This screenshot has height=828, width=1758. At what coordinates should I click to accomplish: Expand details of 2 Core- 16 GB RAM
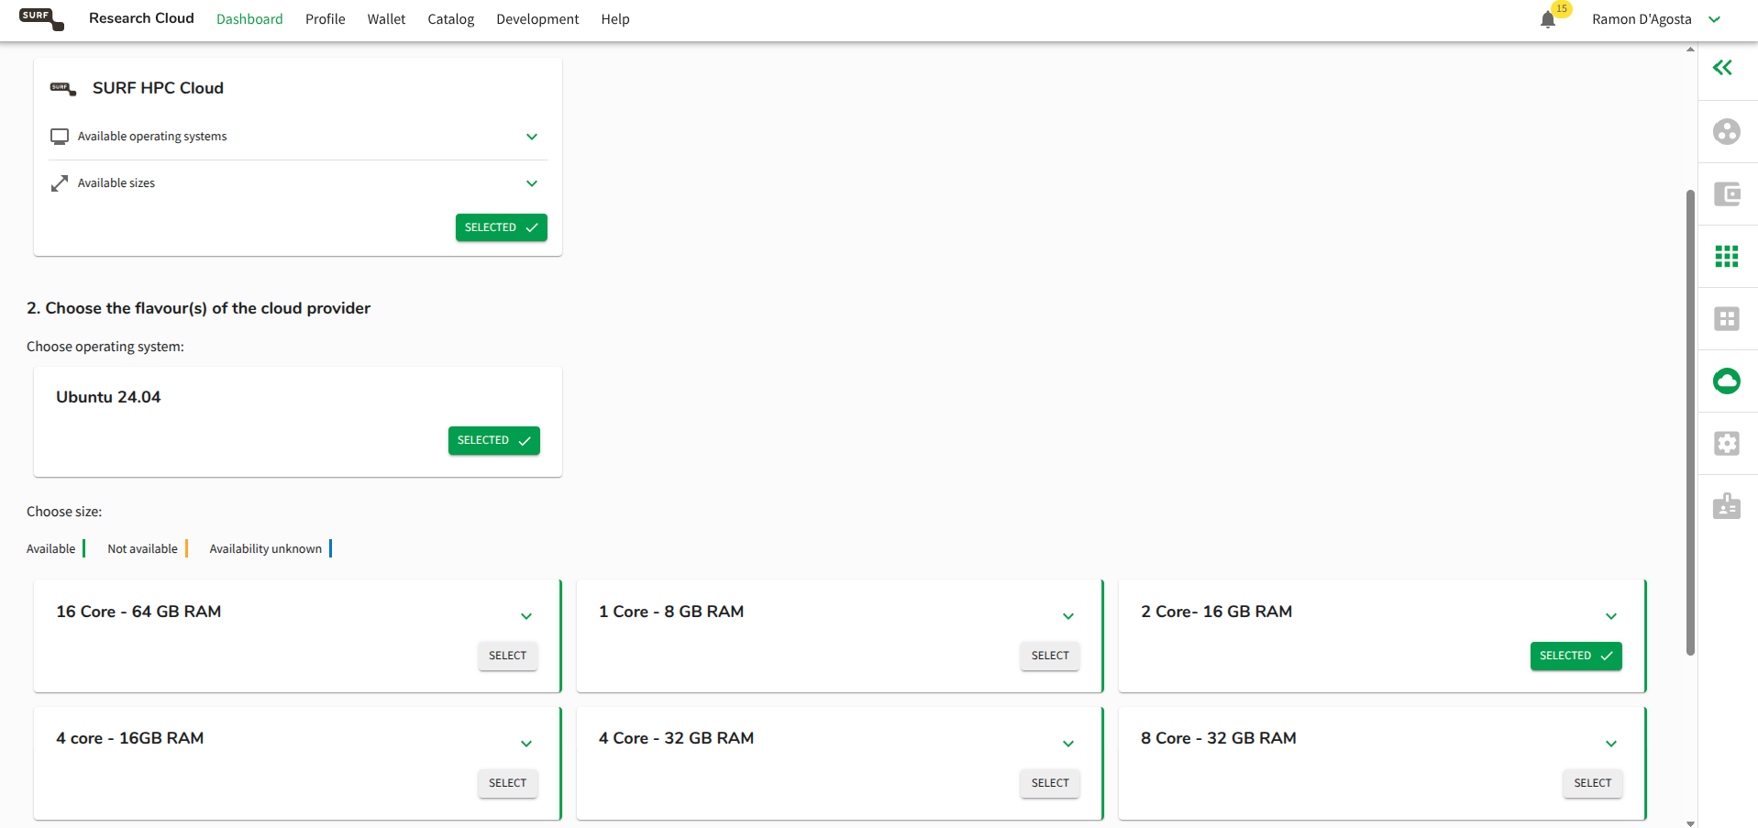pos(1611,616)
